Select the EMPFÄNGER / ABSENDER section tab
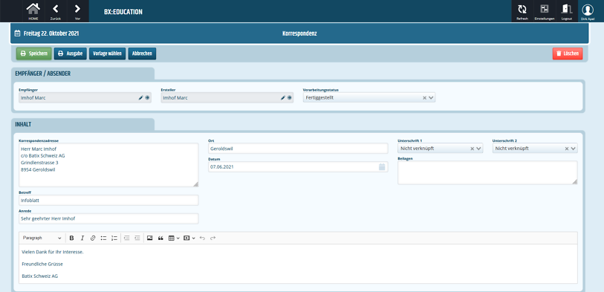This screenshot has height=292, width=604. (x=82, y=74)
